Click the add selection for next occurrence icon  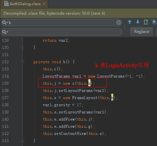(x=154, y=22)
